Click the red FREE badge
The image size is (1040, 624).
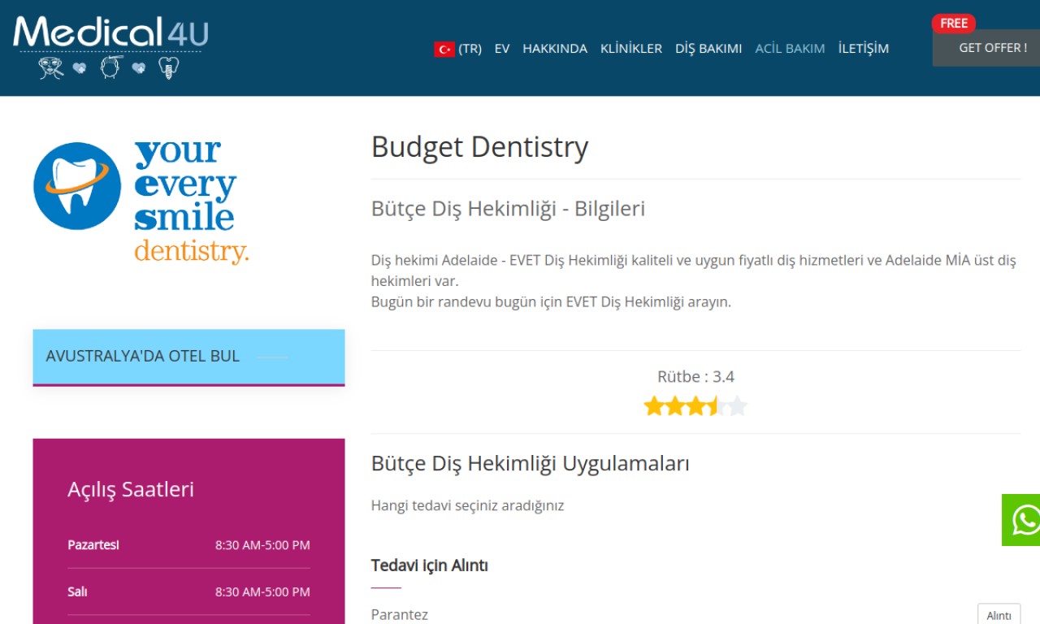pyautogui.click(x=953, y=24)
